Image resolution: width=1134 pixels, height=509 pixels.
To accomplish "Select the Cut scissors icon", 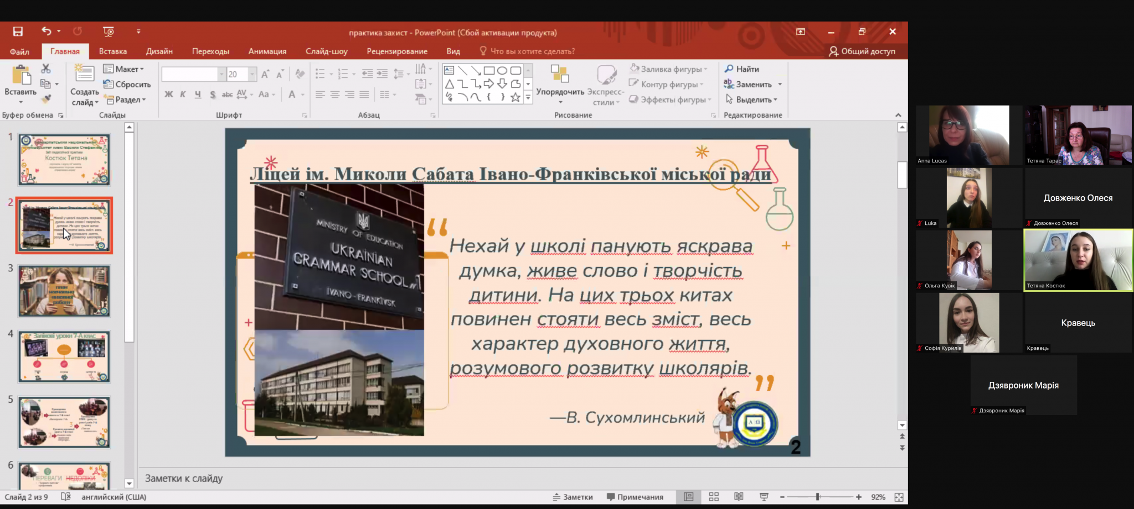I will tap(46, 69).
